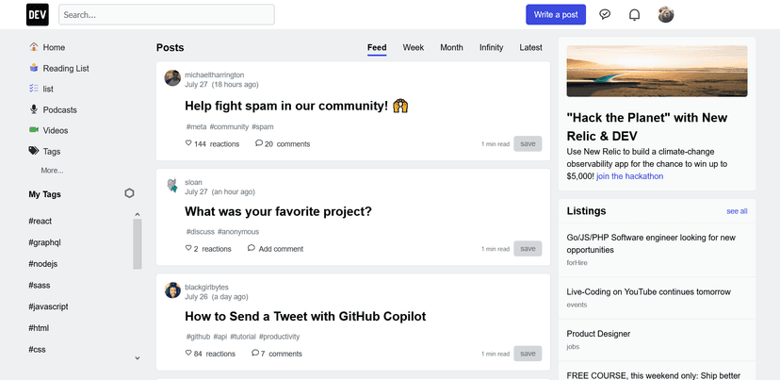780x380 pixels.
Task: Click the #spam post tag
Action: click(263, 127)
